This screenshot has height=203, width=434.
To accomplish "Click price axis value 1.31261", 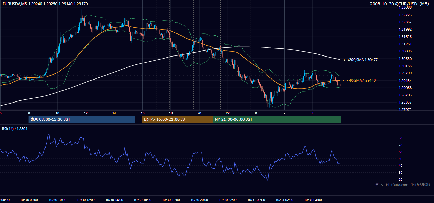I will point(405,44).
